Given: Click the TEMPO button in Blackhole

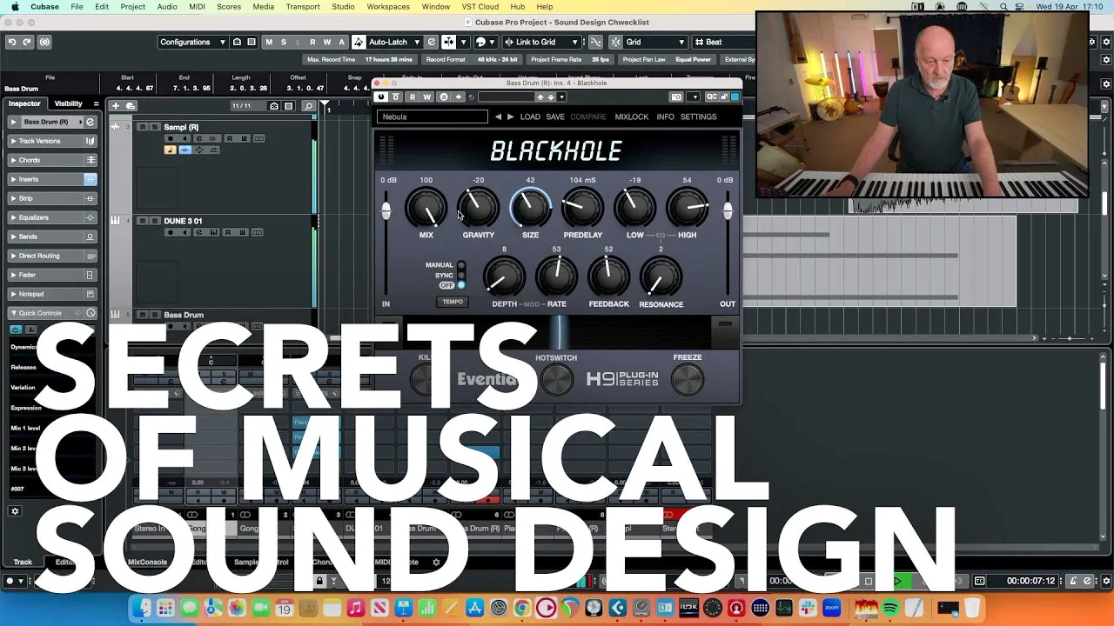Looking at the screenshot, I should pyautogui.click(x=453, y=302).
